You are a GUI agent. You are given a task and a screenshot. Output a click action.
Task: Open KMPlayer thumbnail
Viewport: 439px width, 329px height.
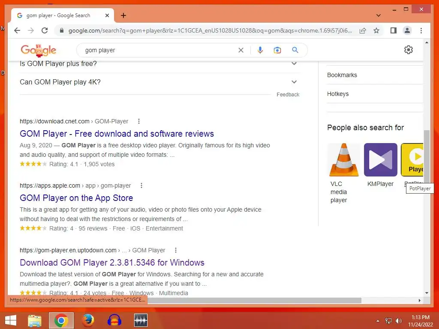click(381, 160)
